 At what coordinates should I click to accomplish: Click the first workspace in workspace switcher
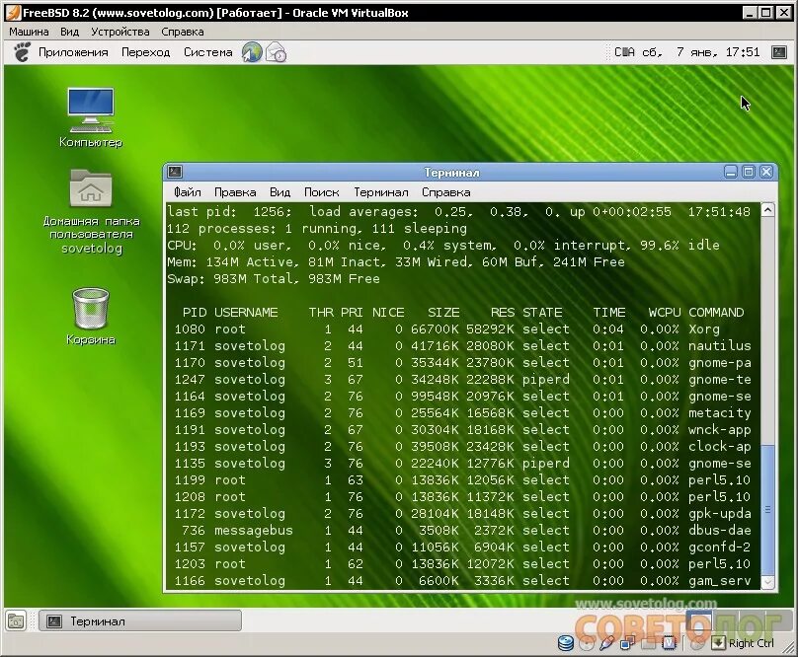pyautogui.click(x=697, y=620)
